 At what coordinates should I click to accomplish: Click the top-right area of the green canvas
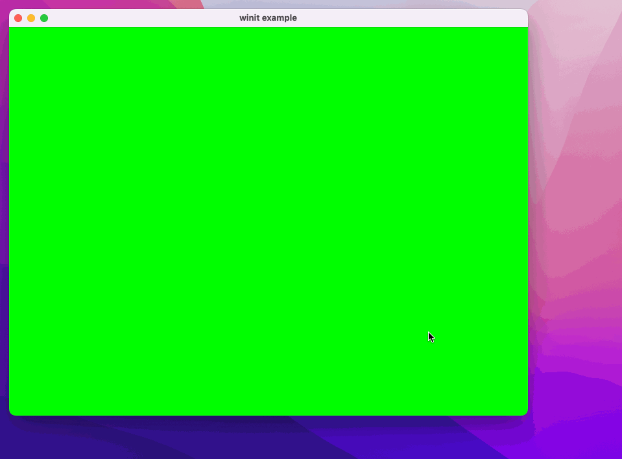click(499, 52)
